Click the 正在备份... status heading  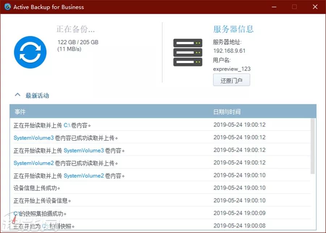pos(75,29)
